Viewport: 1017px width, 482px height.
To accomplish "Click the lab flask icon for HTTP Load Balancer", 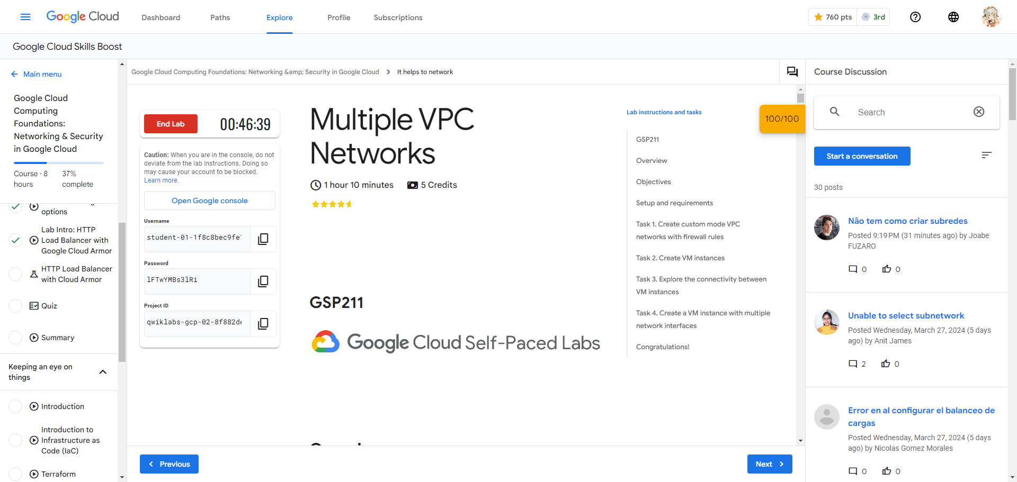I will pyautogui.click(x=34, y=274).
